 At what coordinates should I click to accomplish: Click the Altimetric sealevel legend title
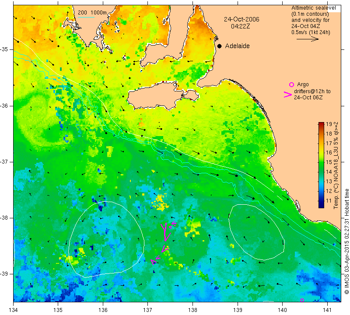[313, 8]
